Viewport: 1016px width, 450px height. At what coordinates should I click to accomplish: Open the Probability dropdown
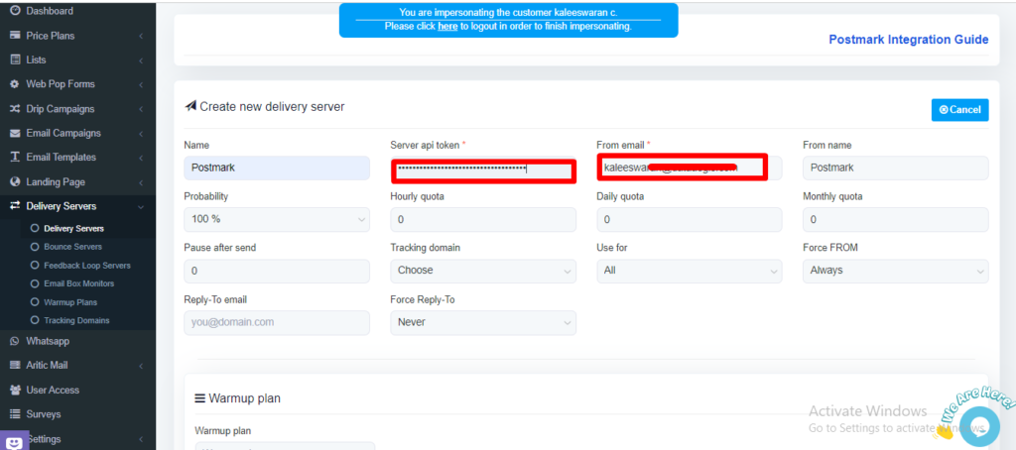click(x=277, y=219)
